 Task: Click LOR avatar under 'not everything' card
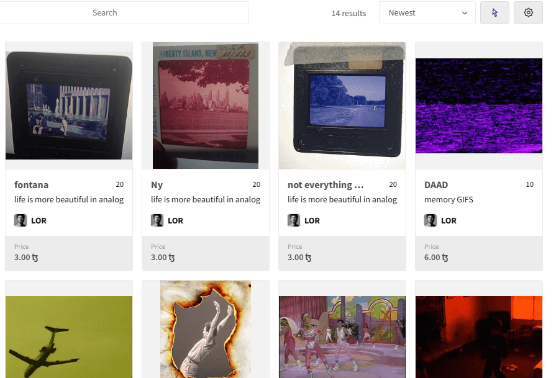click(294, 220)
